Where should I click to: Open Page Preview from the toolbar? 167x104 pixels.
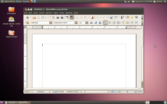(x=62, y=17)
